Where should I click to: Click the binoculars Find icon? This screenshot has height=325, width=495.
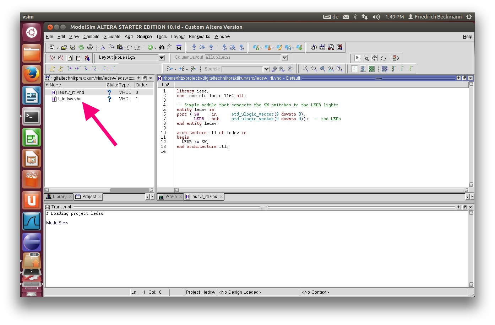tap(162, 47)
